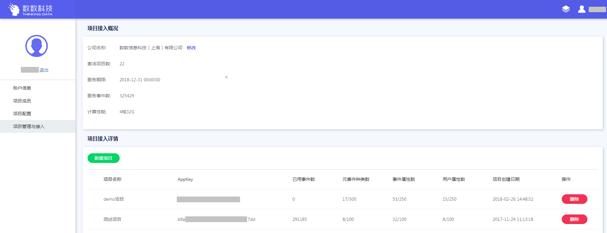This screenshot has height=233, width=607.
Task: Delete the demo项目 row
Action: pos(574,199)
